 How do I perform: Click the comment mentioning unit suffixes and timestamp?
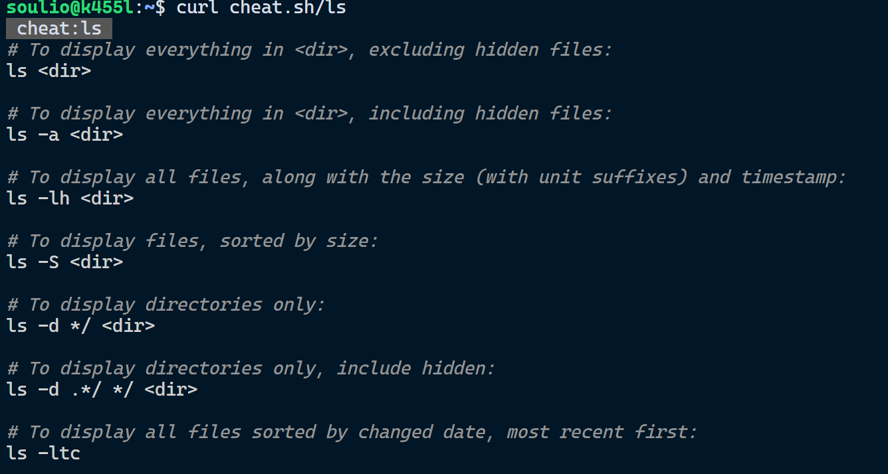coord(427,177)
